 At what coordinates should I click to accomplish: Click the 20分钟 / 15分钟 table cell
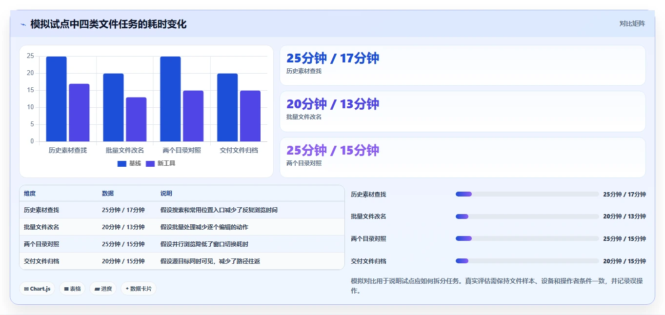coord(123,261)
